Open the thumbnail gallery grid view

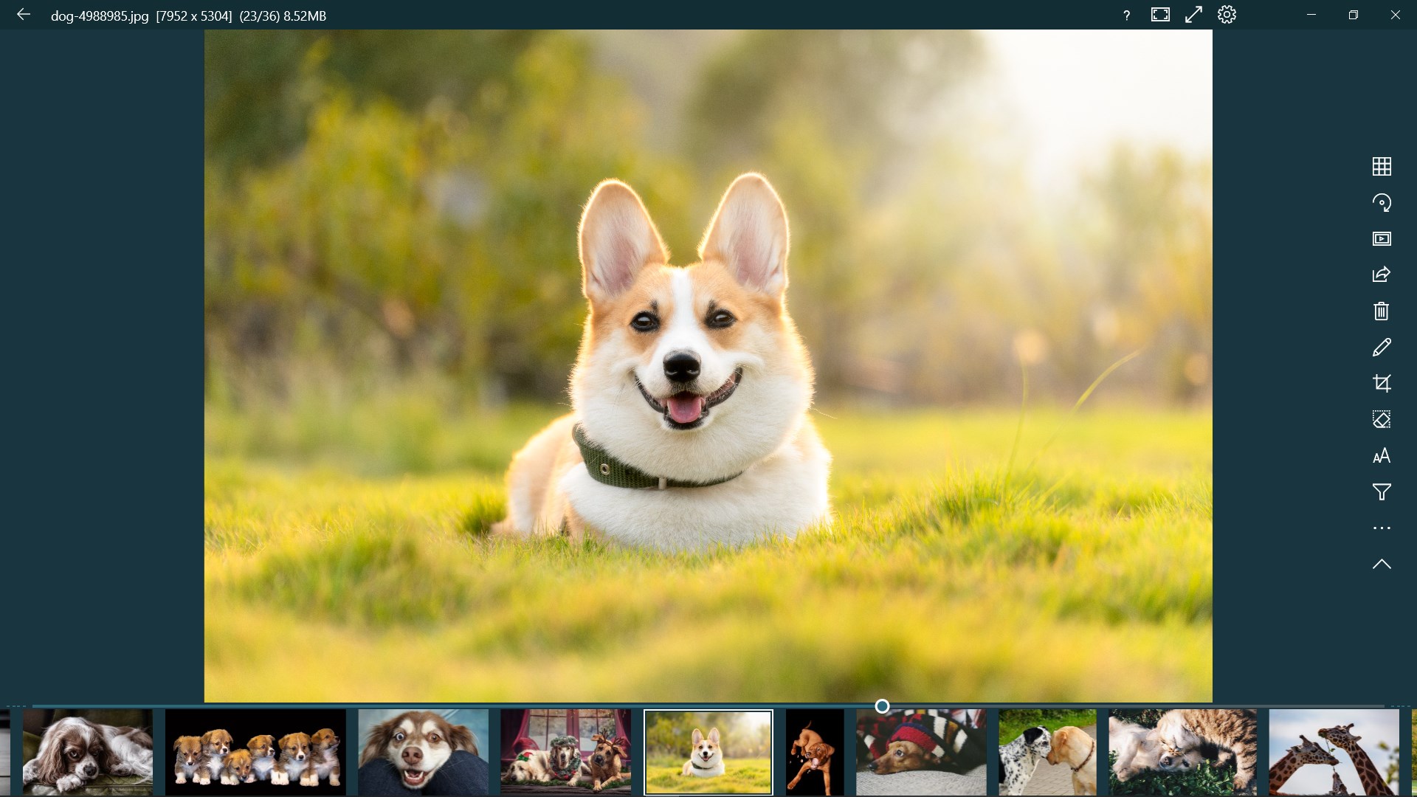1383,166
